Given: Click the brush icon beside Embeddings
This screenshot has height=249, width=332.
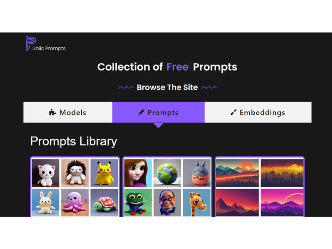Looking at the screenshot, I should (233, 112).
